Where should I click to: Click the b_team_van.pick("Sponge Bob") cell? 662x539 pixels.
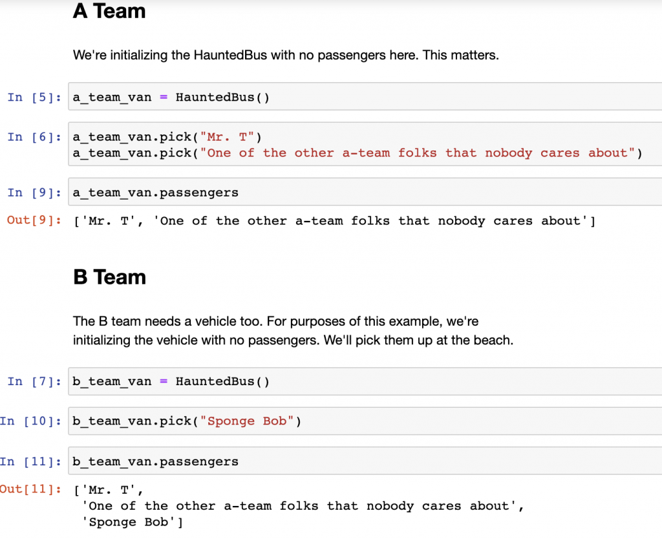(365, 421)
